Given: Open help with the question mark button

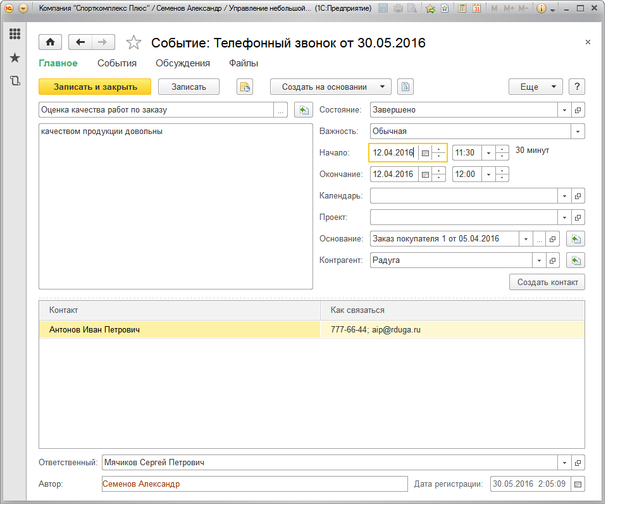Looking at the screenshot, I should click(576, 87).
